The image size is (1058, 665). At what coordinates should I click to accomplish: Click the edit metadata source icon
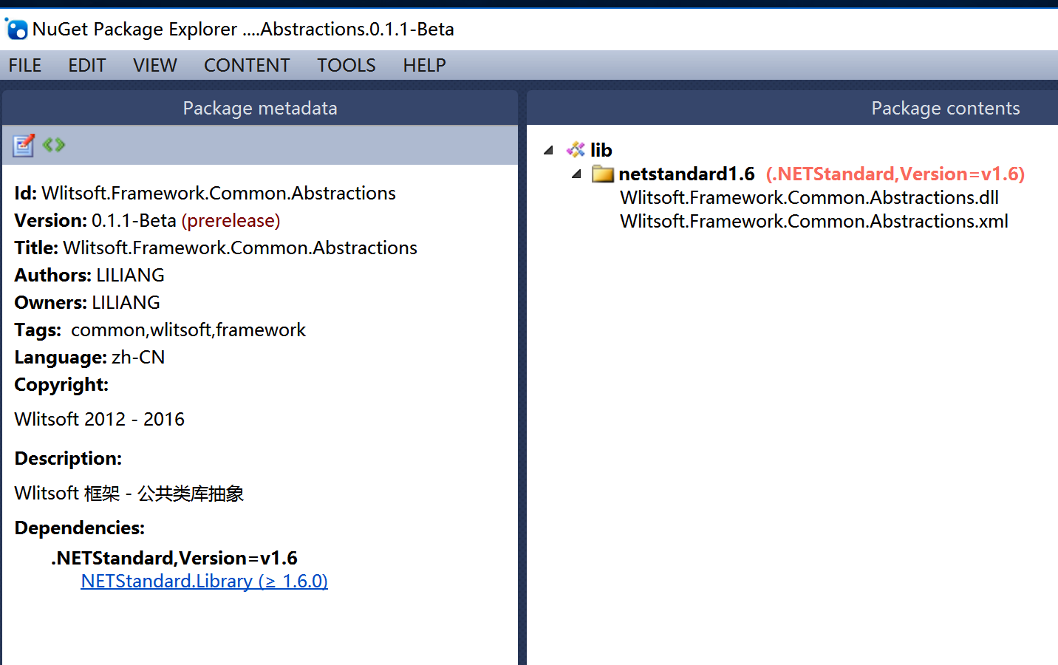(x=54, y=145)
